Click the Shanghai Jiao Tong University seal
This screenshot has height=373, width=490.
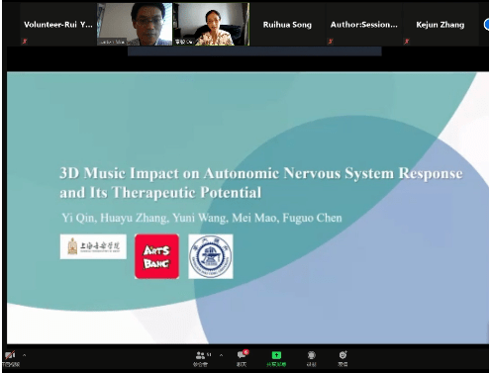(x=211, y=256)
